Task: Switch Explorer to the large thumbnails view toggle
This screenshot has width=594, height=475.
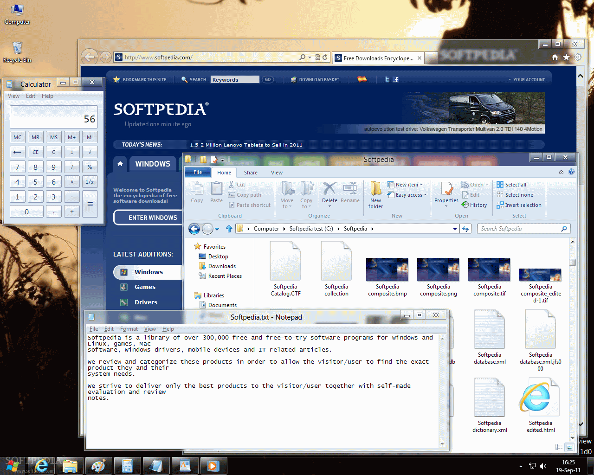Action: click(x=570, y=447)
